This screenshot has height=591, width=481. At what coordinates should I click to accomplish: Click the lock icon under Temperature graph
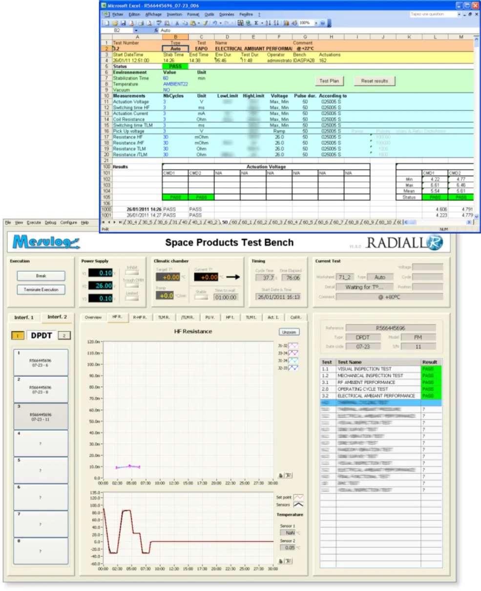(281, 561)
